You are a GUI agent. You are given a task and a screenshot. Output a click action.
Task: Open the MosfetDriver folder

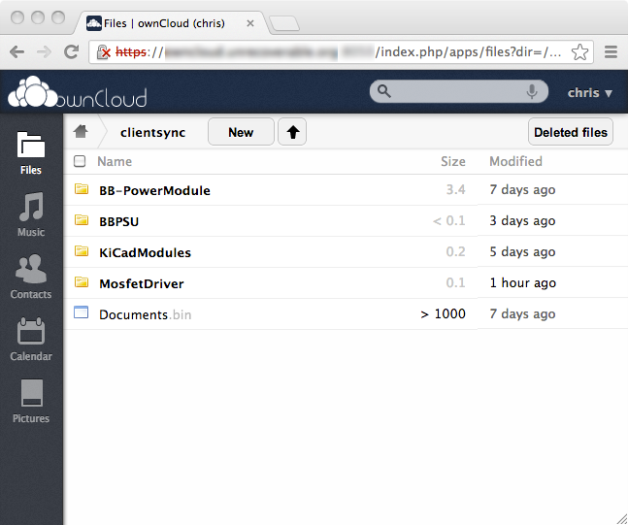(x=142, y=283)
